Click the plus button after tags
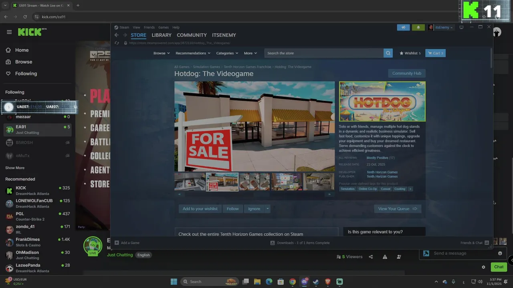 [x=410, y=189]
